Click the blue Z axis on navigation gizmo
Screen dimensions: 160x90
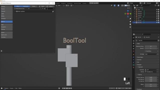tap(128, 11)
